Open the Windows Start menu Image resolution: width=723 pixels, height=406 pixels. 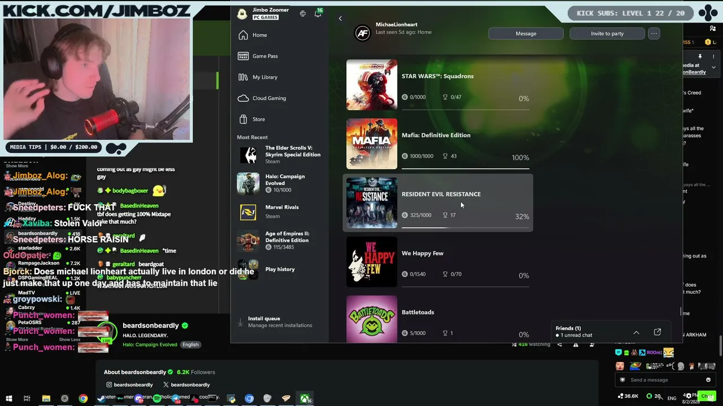tap(9, 399)
